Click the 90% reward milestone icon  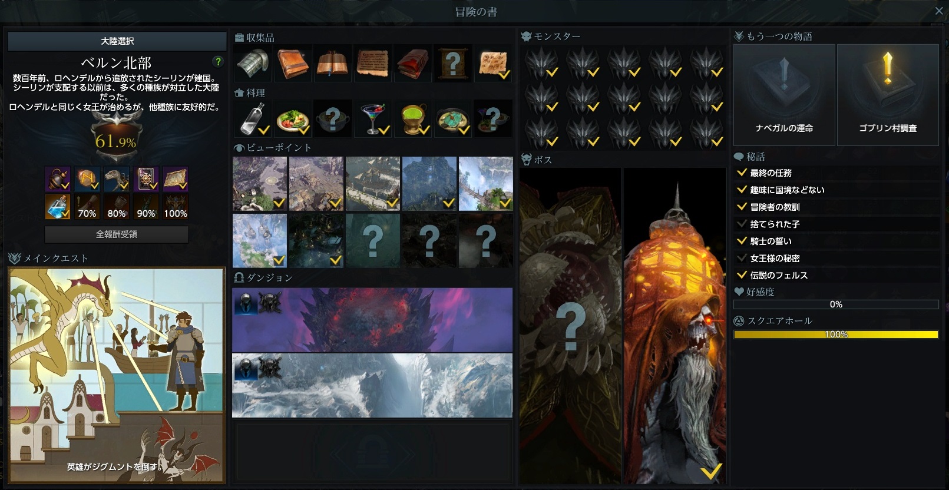[x=146, y=207]
